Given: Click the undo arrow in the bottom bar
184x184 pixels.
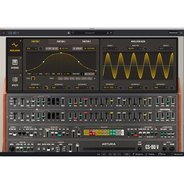Looking at the screenshot, I should [x=110, y=154].
